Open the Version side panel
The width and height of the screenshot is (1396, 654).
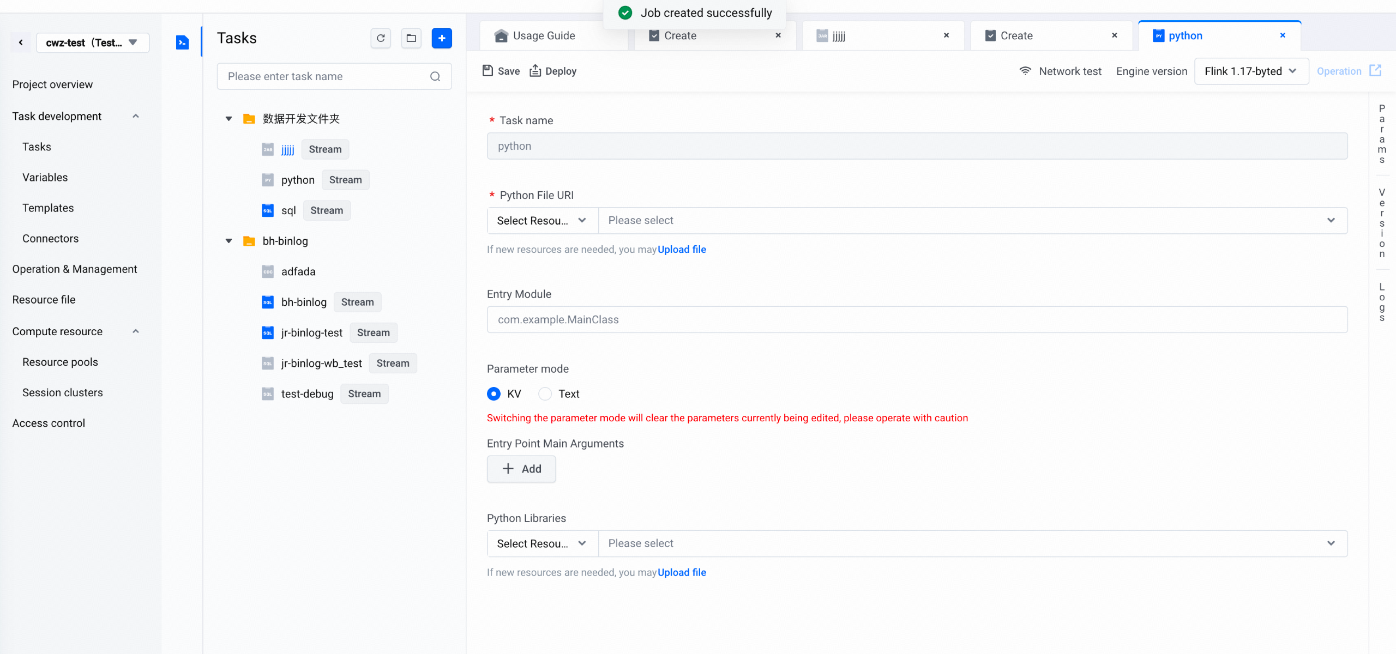click(x=1382, y=223)
